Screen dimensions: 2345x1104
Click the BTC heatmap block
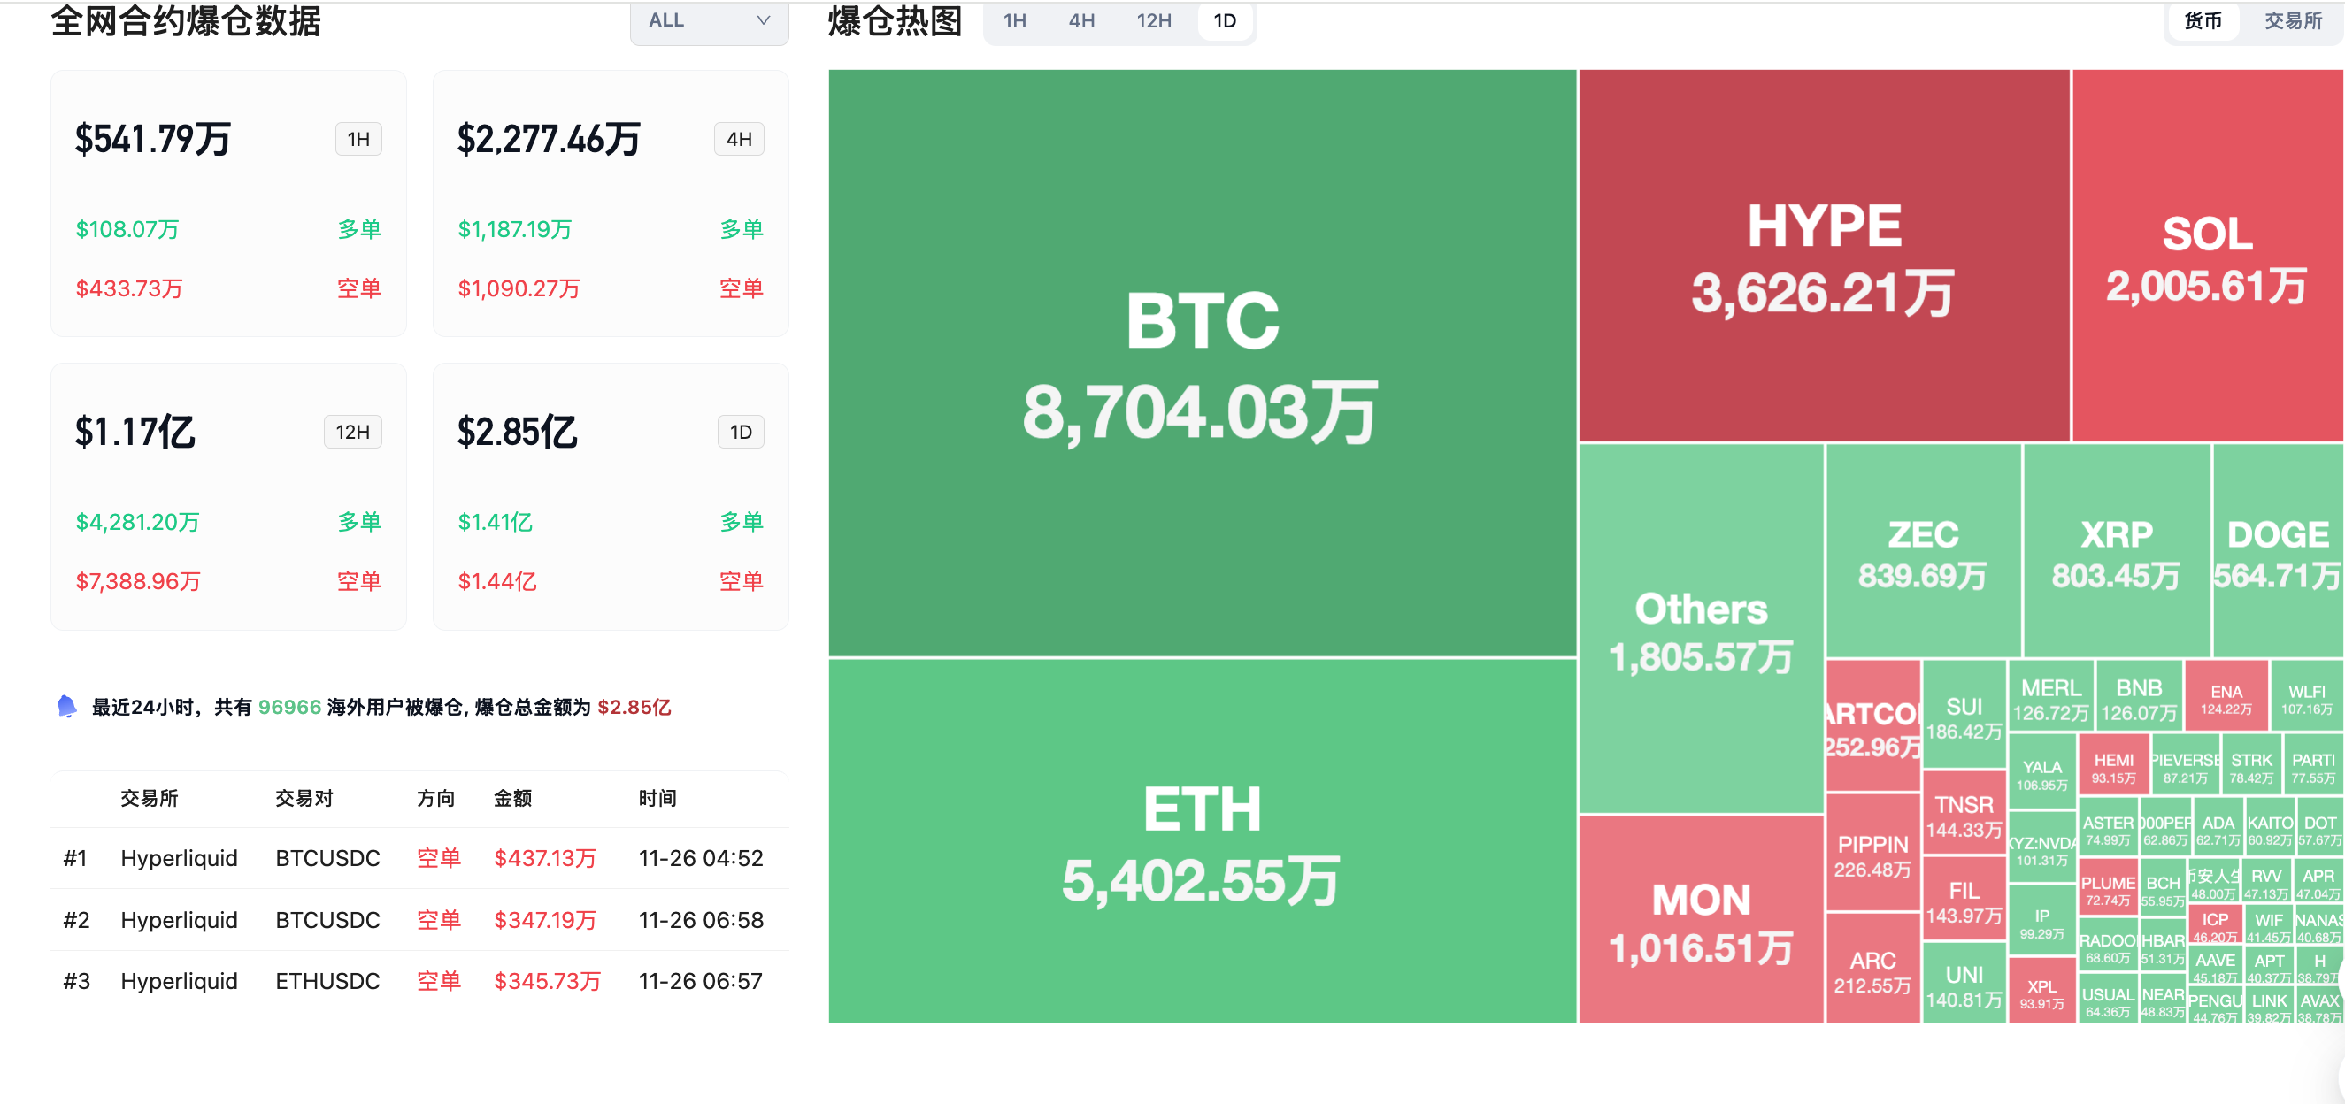pos(1202,364)
